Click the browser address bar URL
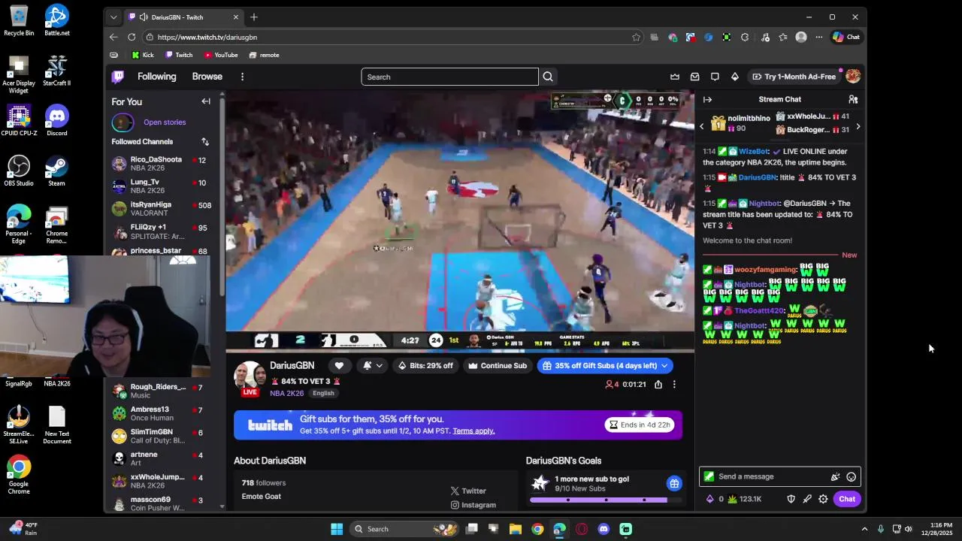Image resolution: width=962 pixels, height=541 pixels. pos(207,37)
